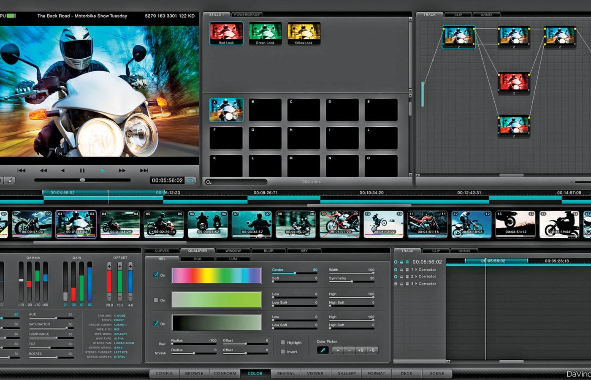
Task: Enable the Invert checkbox
Action: (x=282, y=351)
